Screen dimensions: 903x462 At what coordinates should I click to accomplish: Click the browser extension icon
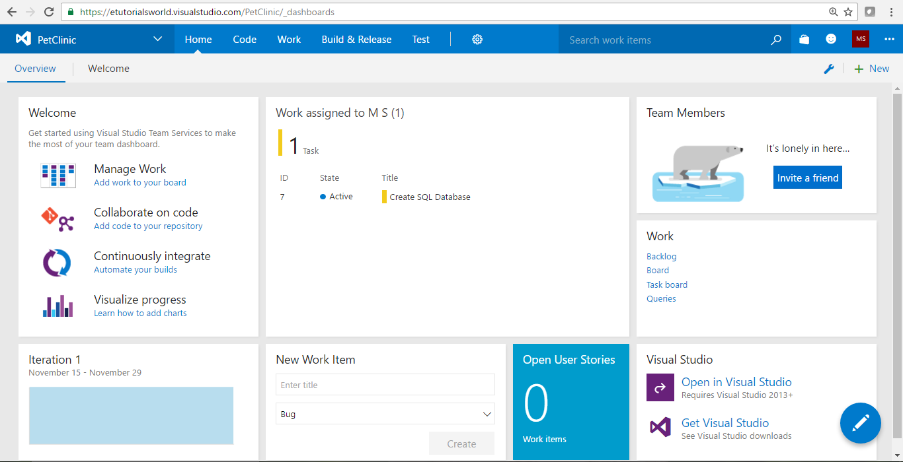click(871, 12)
